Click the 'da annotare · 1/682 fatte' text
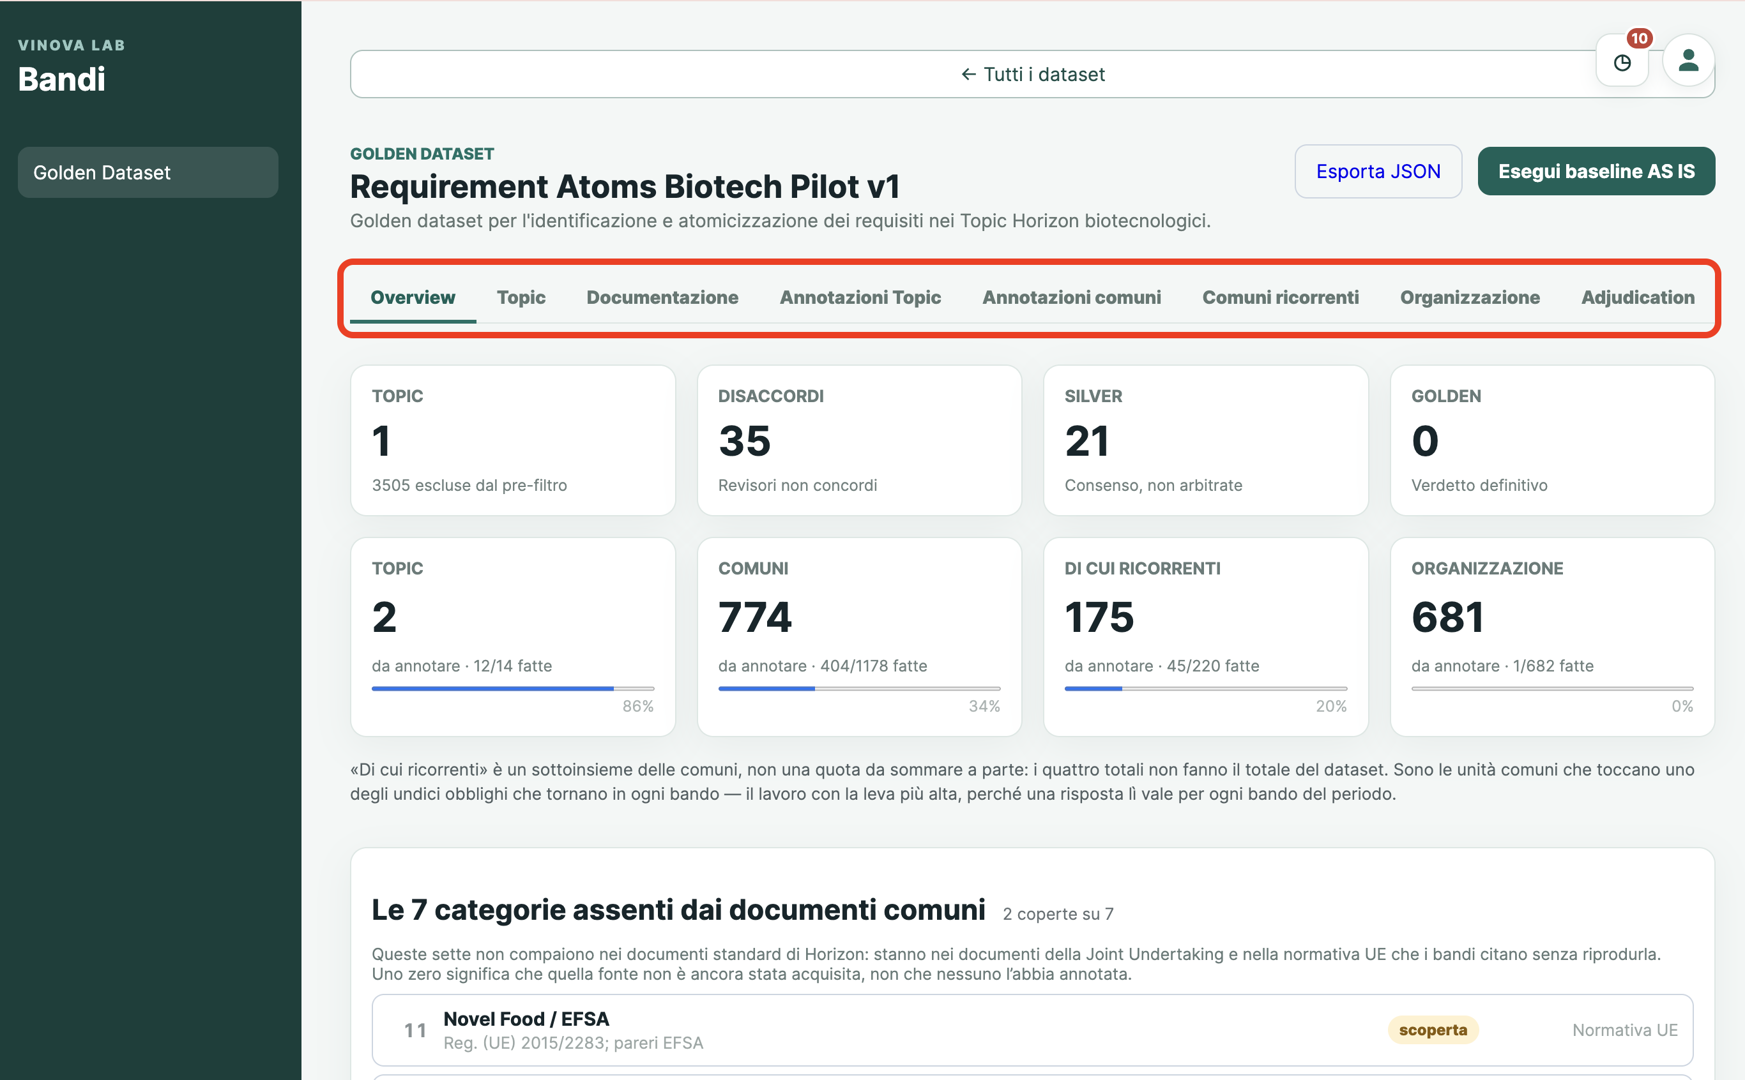This screenshot has height=1080, width=1745. [x=1502, y=665]
